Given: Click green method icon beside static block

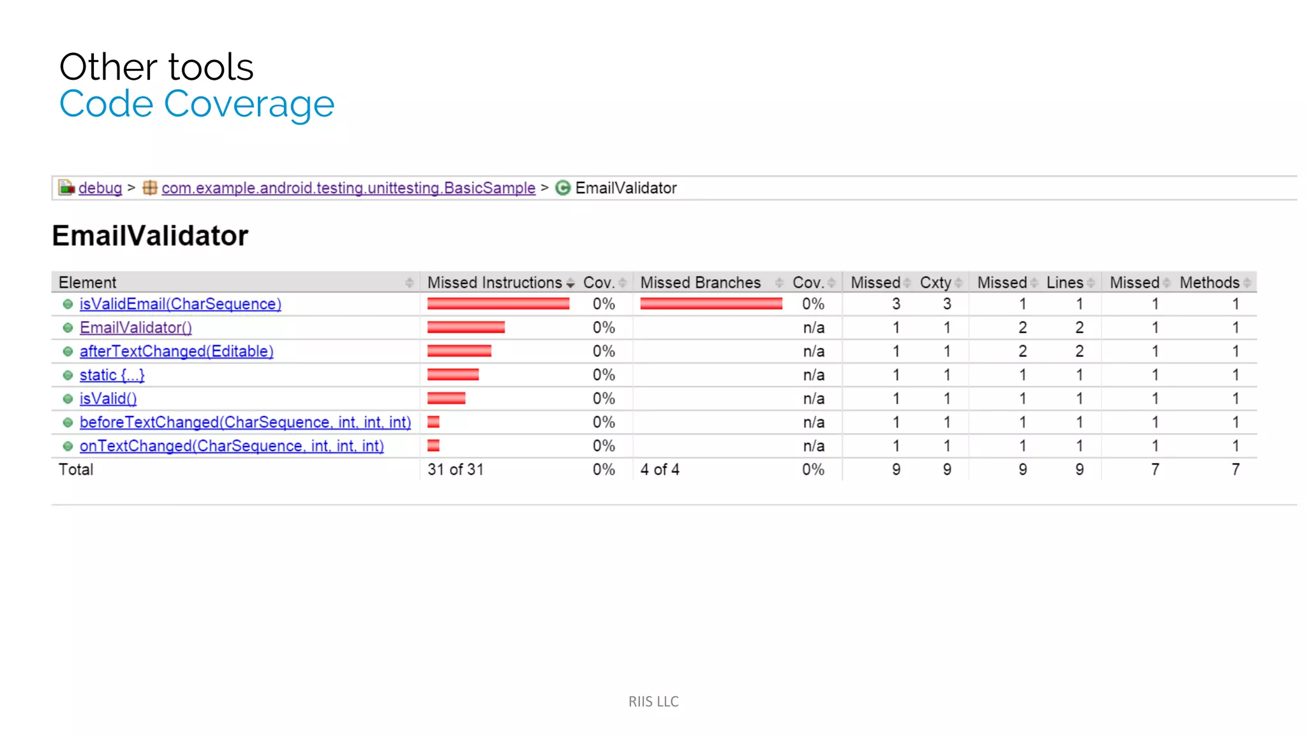Looking at the screenshot, I should pos(68,375).
